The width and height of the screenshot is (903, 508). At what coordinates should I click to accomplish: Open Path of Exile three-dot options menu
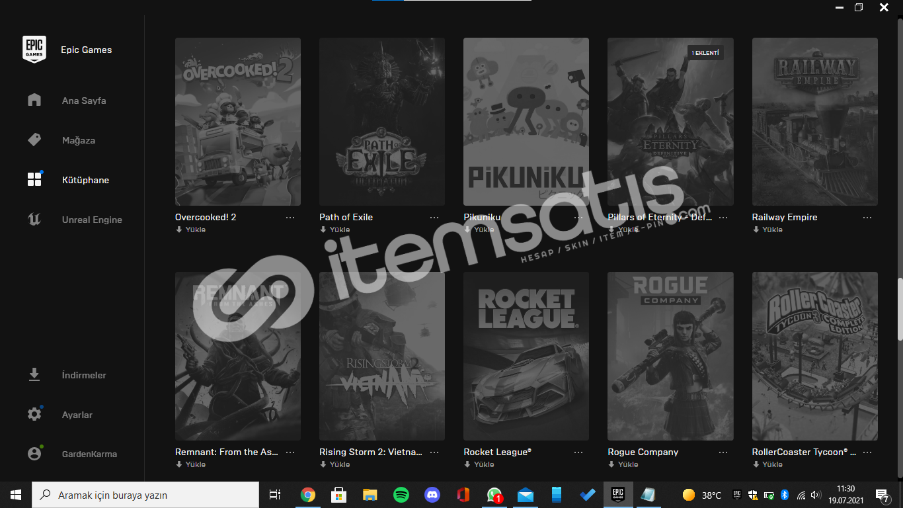coord(434,218)
